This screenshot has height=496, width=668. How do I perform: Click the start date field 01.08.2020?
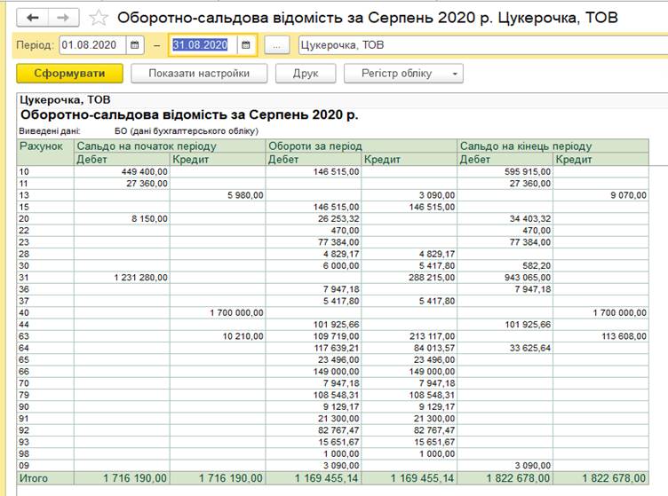pos(91,45)
